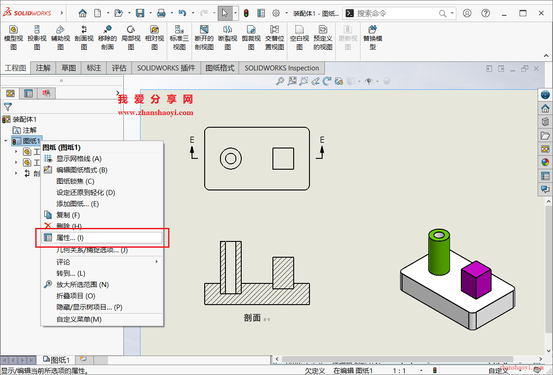This screenshot has width=553, height=375.
Task: Select the Break View (断裂视图) tool
Action: click(x=228, y=37)
